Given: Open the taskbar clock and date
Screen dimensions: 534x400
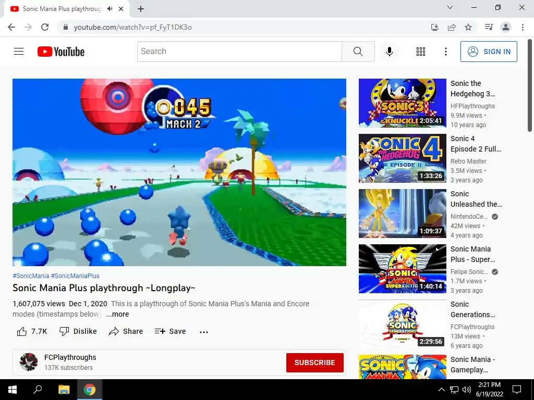Looking at the screenshot, I should pos(489,390).
